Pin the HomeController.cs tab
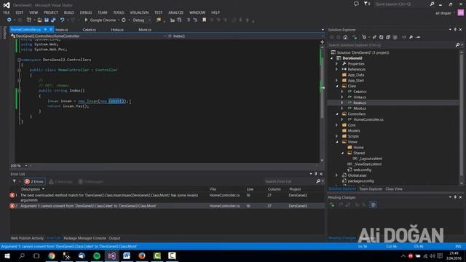 (x=45, y=29)
